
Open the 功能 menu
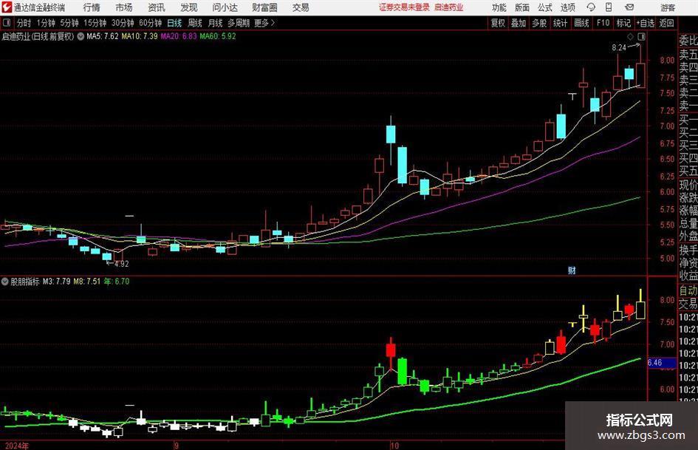tap(499, 7)
